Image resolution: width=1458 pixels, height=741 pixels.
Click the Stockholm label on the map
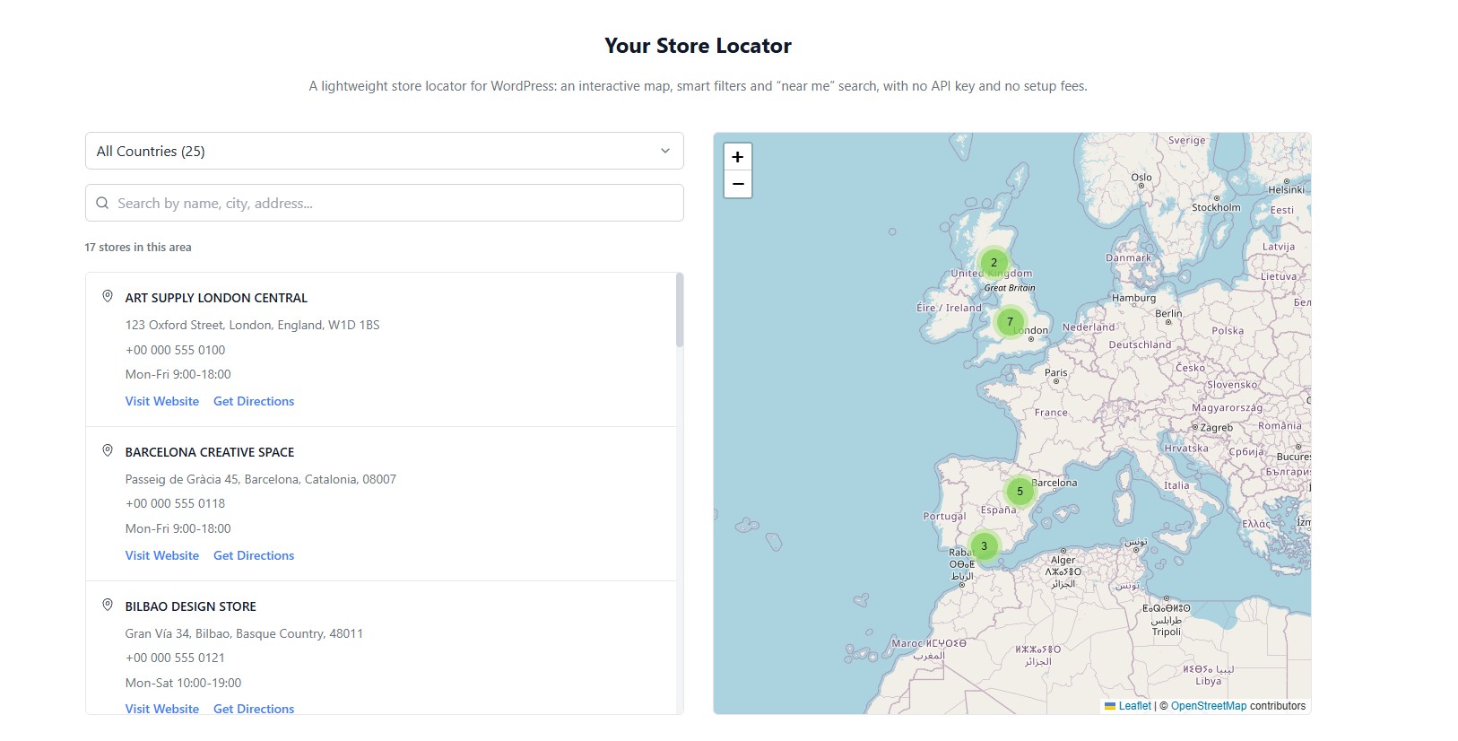pos(1216,207)
